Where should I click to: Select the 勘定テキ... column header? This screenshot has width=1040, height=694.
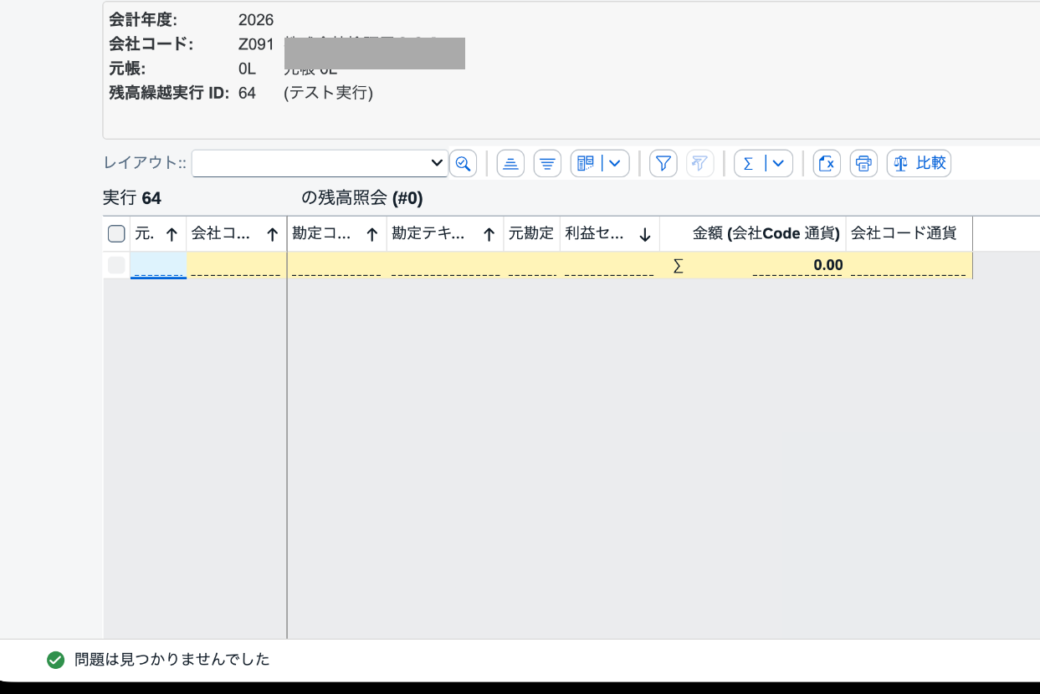coord(445,234)
